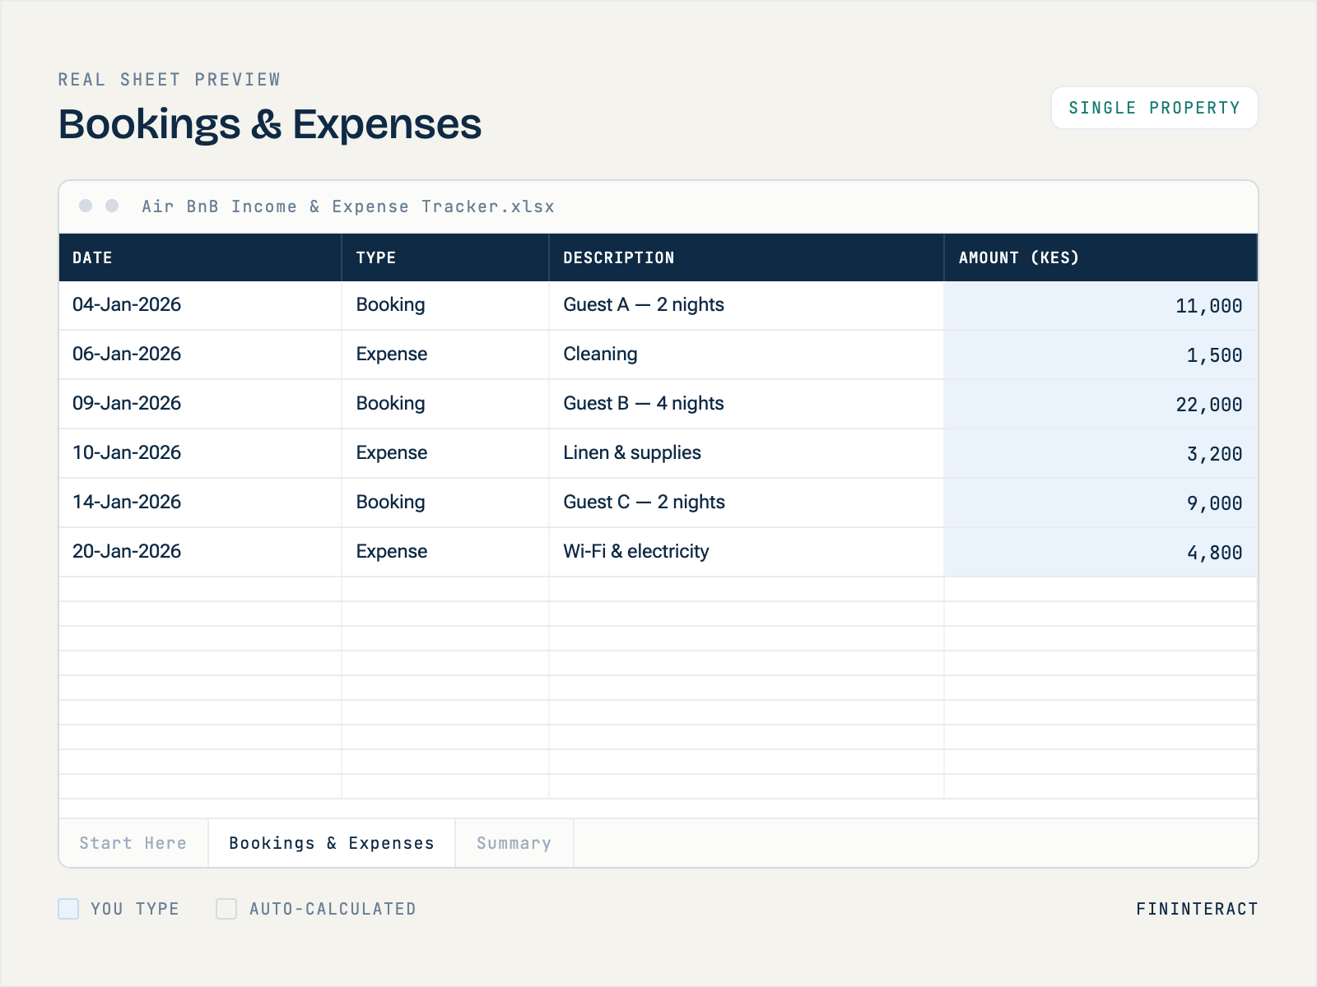The width and height of the screenshot is (1317, 987).
Task: Select the 10-Jan-2026 date cell
Action: coord(200,453)
